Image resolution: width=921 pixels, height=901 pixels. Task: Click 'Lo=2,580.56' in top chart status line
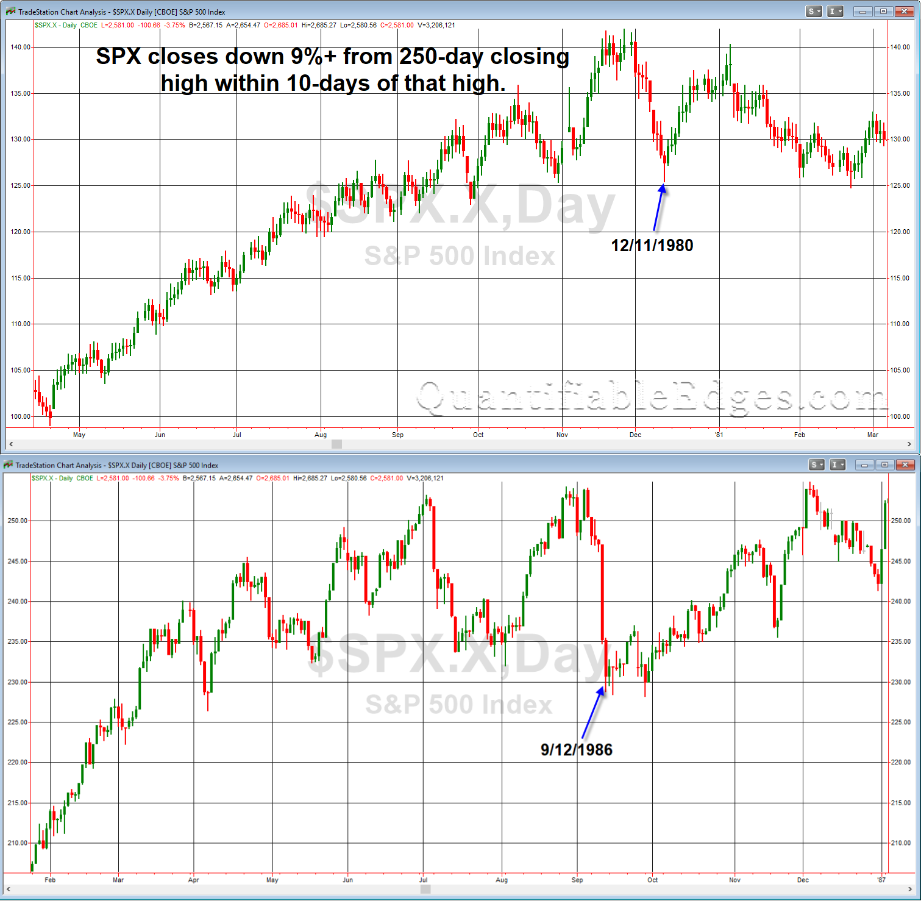point(358,26)
